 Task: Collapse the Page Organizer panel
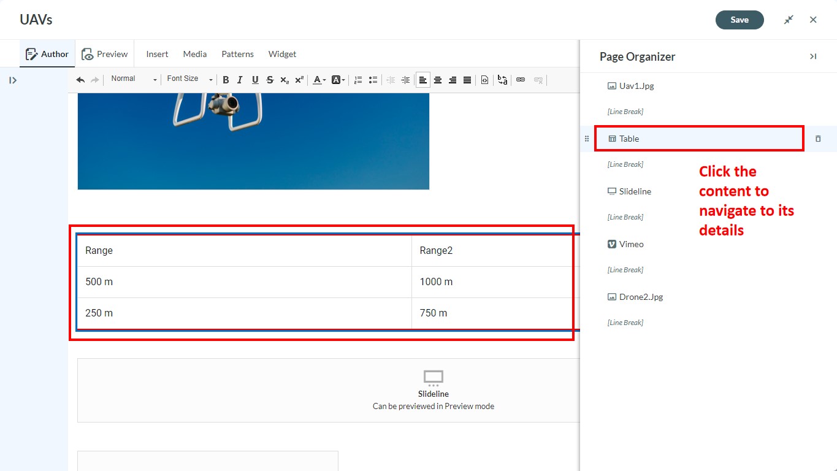(813, 56)
